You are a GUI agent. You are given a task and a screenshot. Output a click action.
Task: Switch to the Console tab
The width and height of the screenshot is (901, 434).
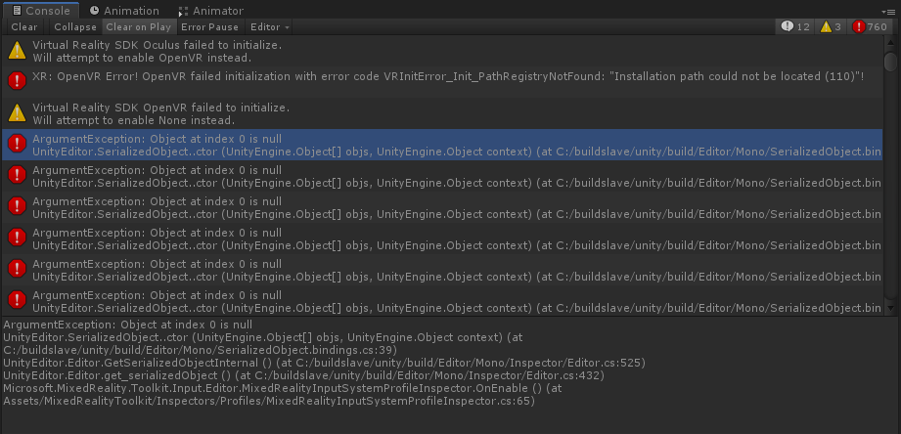[x=40, y=11]
